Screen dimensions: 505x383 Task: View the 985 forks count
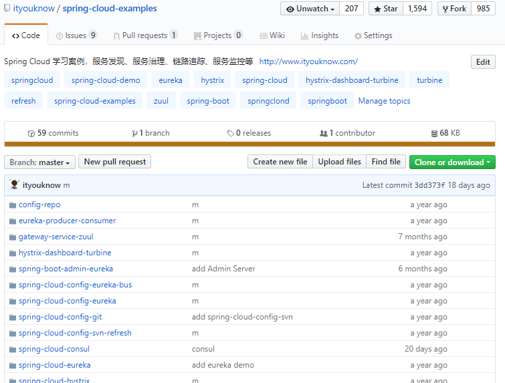pyautogui.click(x=484, y=9)
